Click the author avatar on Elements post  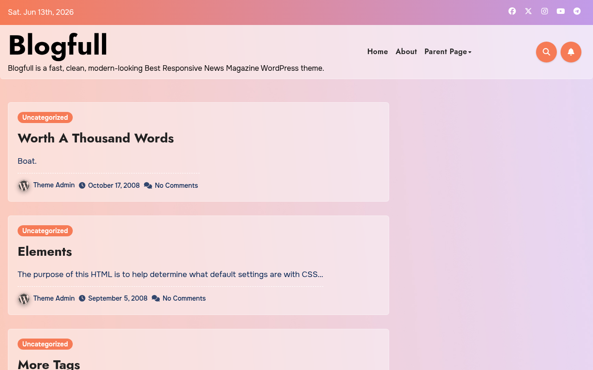24,299
